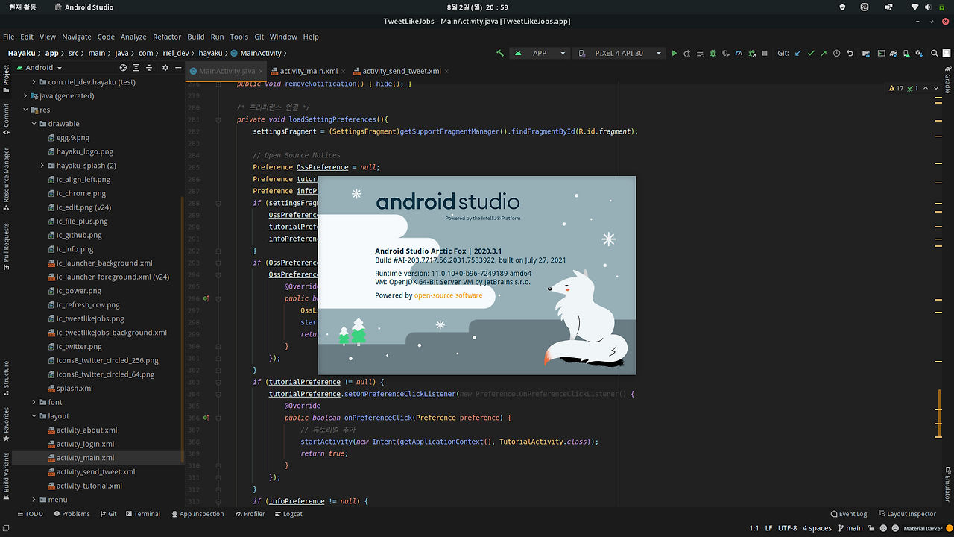Viewport: 954px width, 537px height.
Task: Open the Android project view dropdown
Action: coord(40,67)
